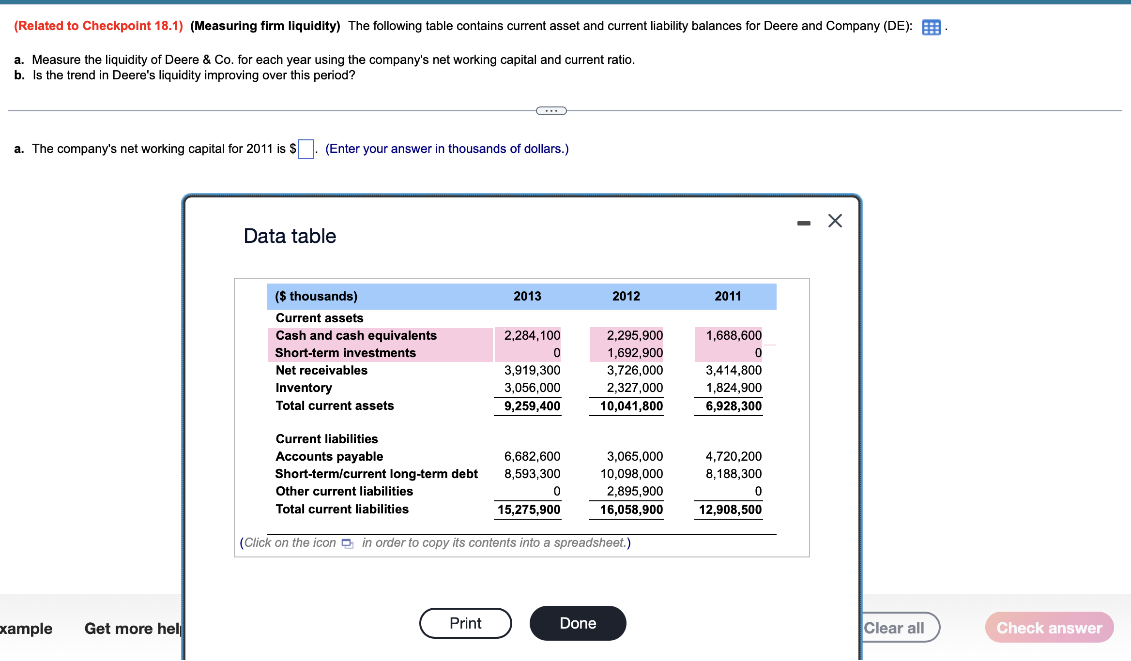Click the 2011 column header

(727, 296)
